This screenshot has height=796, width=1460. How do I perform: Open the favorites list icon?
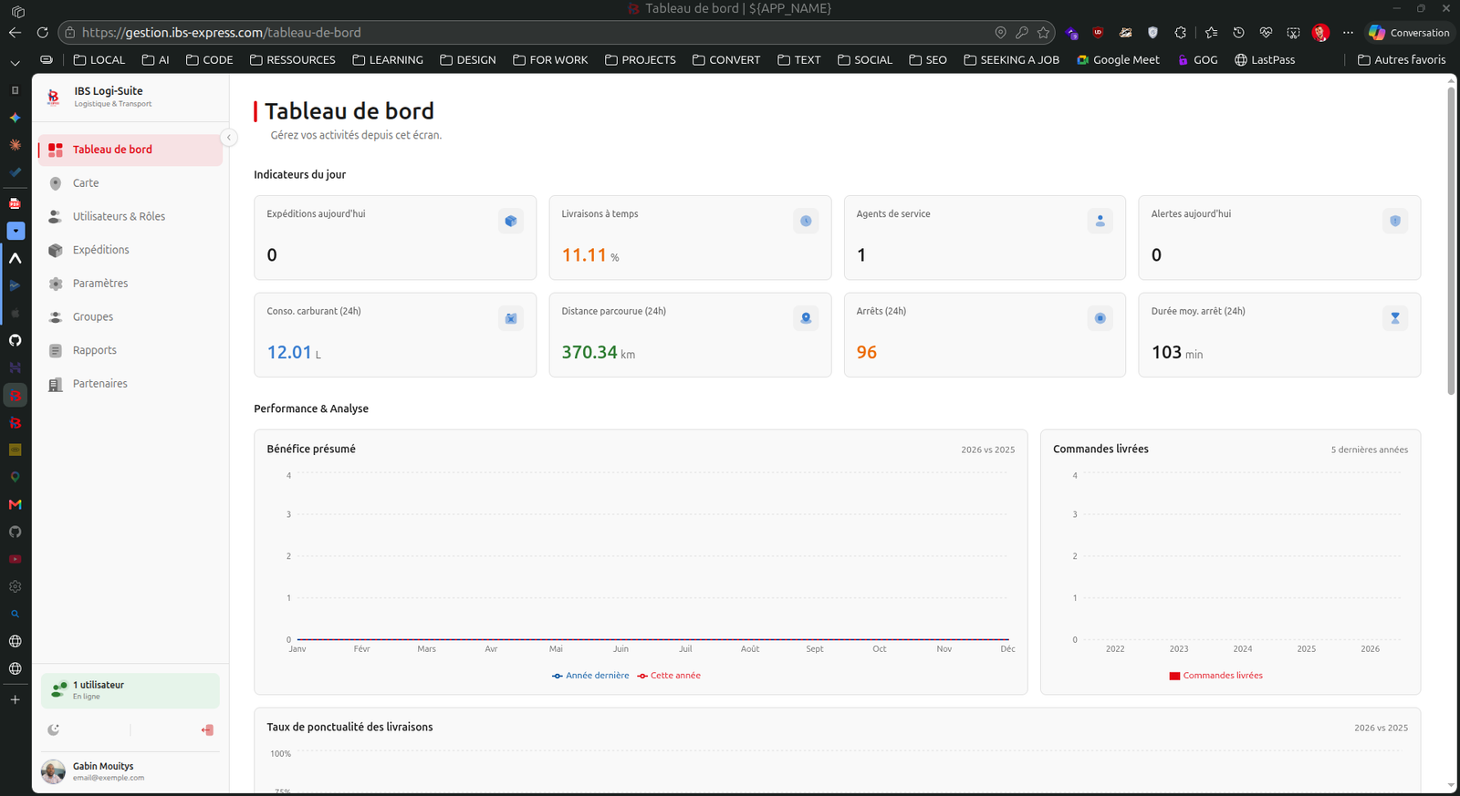(1211, 33)
